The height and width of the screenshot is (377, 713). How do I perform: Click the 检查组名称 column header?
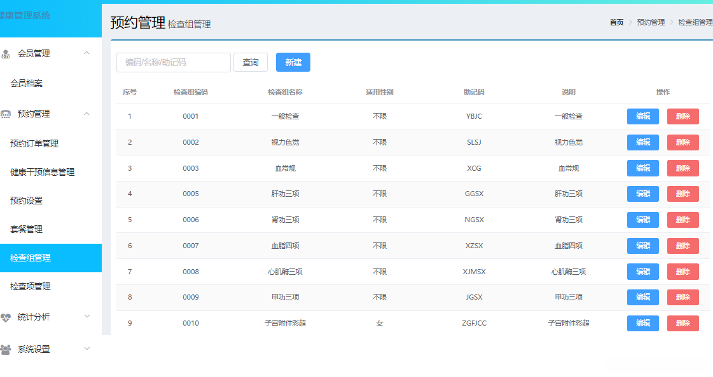(x=285, y=92)
